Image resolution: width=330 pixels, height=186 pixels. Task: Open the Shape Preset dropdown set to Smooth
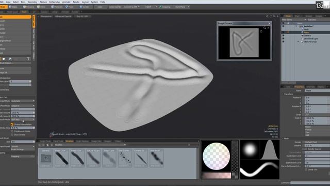(23, 146)
